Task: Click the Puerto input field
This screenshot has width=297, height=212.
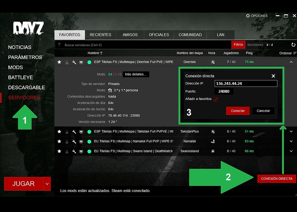Action: click(224, 91)
